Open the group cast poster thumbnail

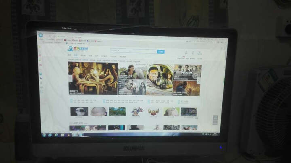coord(188,73)
